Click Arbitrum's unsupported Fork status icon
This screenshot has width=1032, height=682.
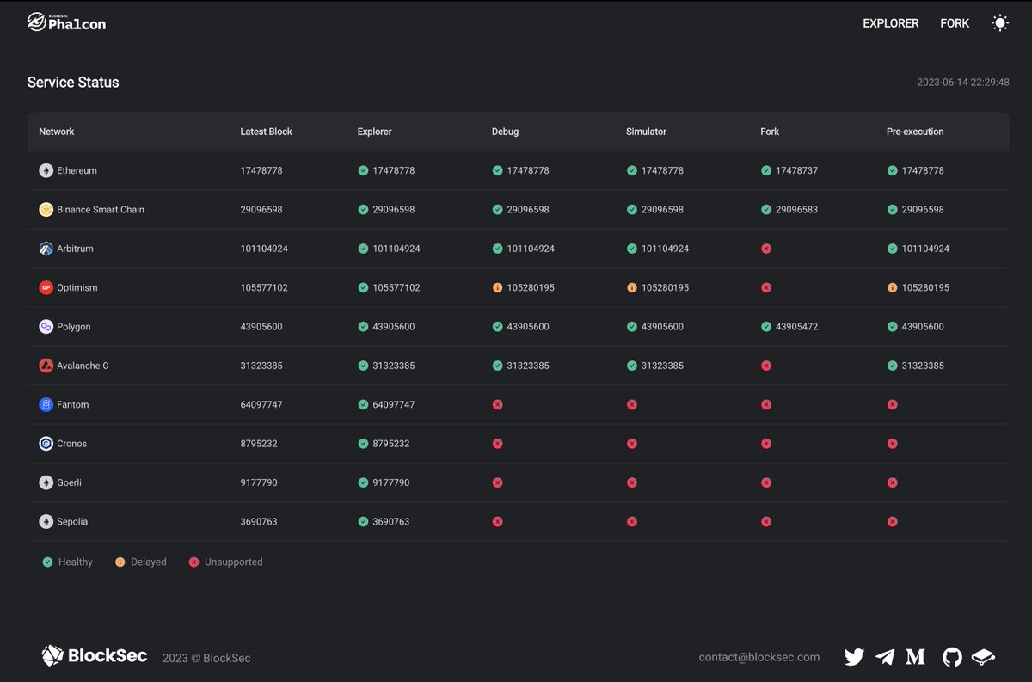[x=766, y=249]
